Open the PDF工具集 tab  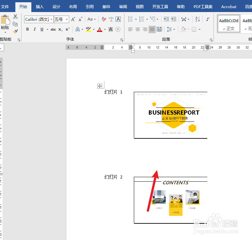point(203,7)
